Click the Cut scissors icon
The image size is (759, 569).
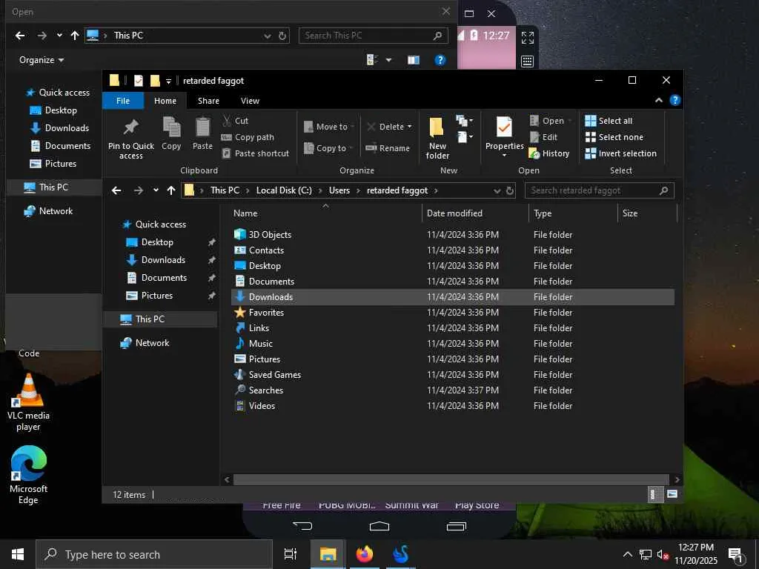pos(227,121)
